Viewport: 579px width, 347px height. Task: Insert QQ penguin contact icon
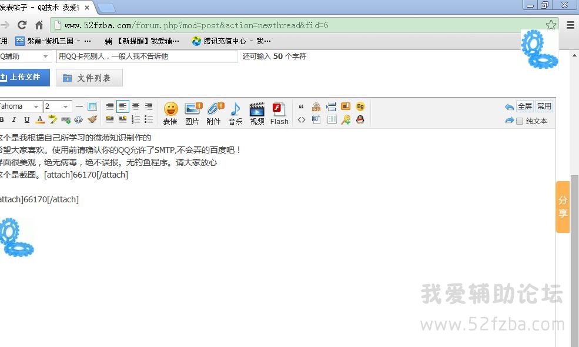click(x=360, y=119)
